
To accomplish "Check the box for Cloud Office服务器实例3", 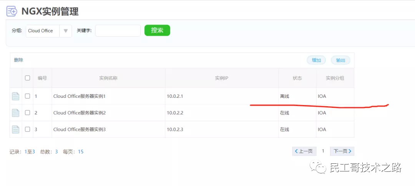I will 28,130.
